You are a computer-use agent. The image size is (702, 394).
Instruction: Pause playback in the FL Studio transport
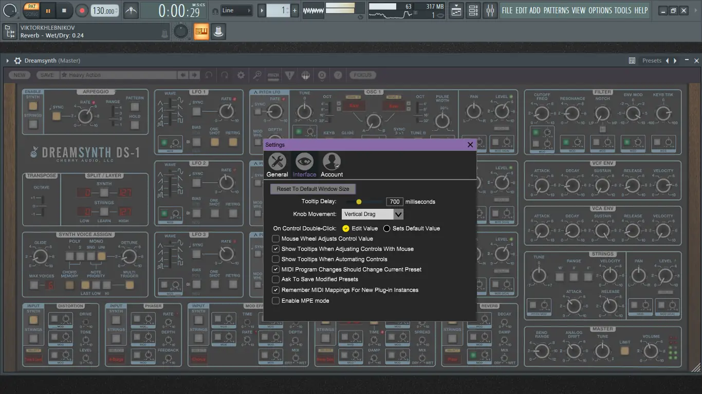48,10
